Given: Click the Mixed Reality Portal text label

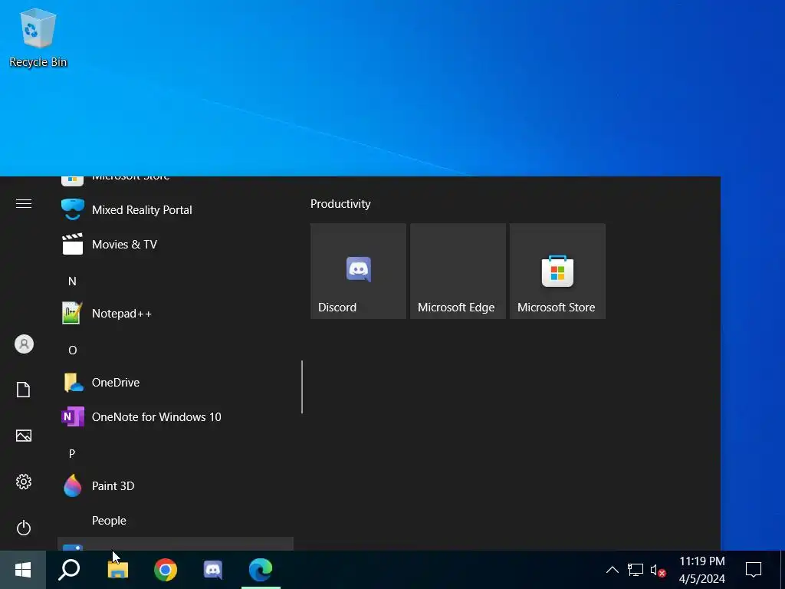Looking at the screenshot, I should [x=142, y=210].
